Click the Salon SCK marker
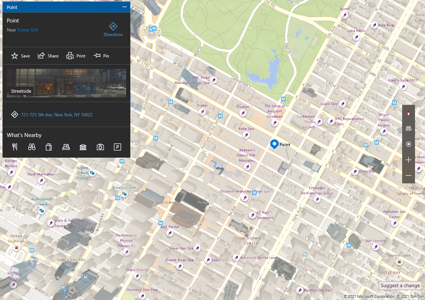425x300 pixels. tap(208, 260)
